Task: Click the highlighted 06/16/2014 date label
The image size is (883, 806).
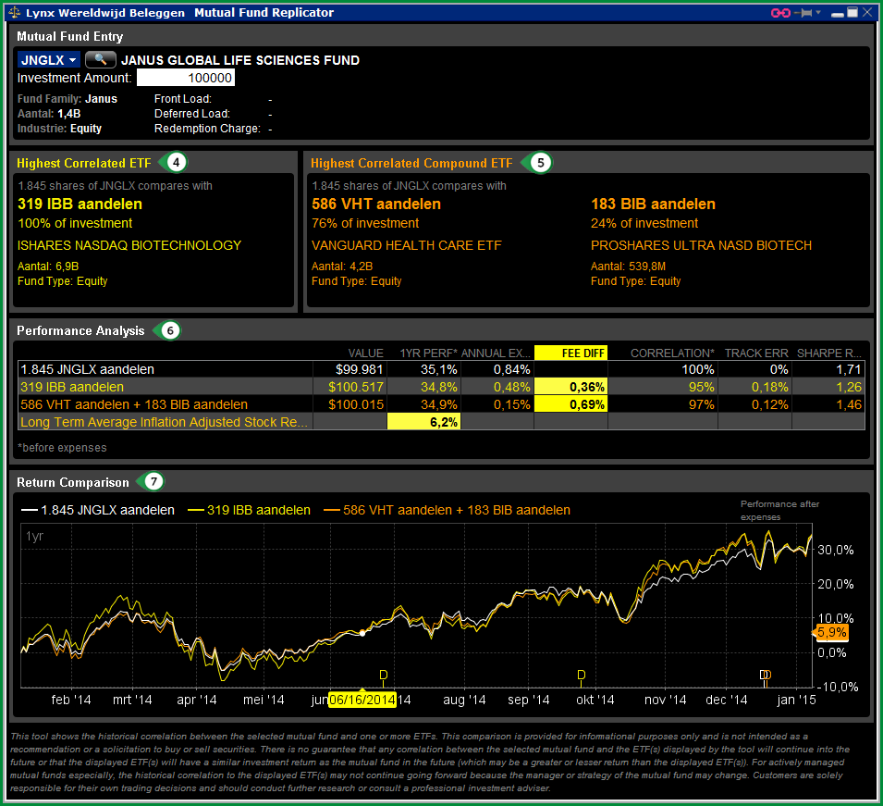Action: pyautogui.click(x=362, y=700)
